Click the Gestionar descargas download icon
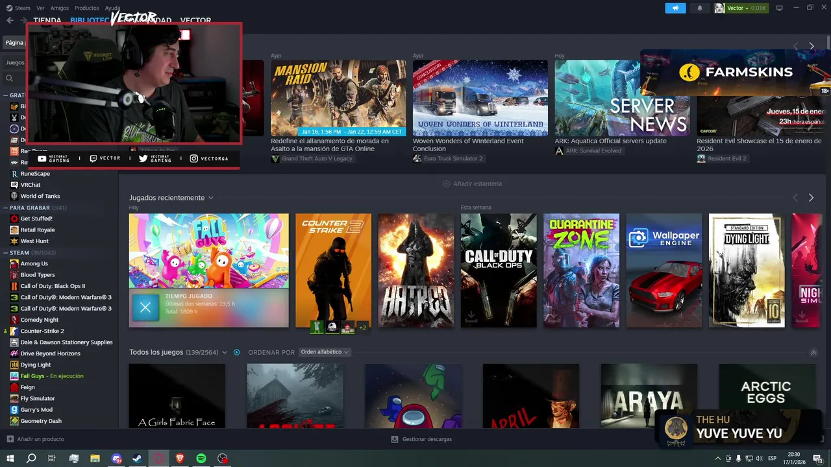Screen dimensions: 831x467 pos(395,439)
